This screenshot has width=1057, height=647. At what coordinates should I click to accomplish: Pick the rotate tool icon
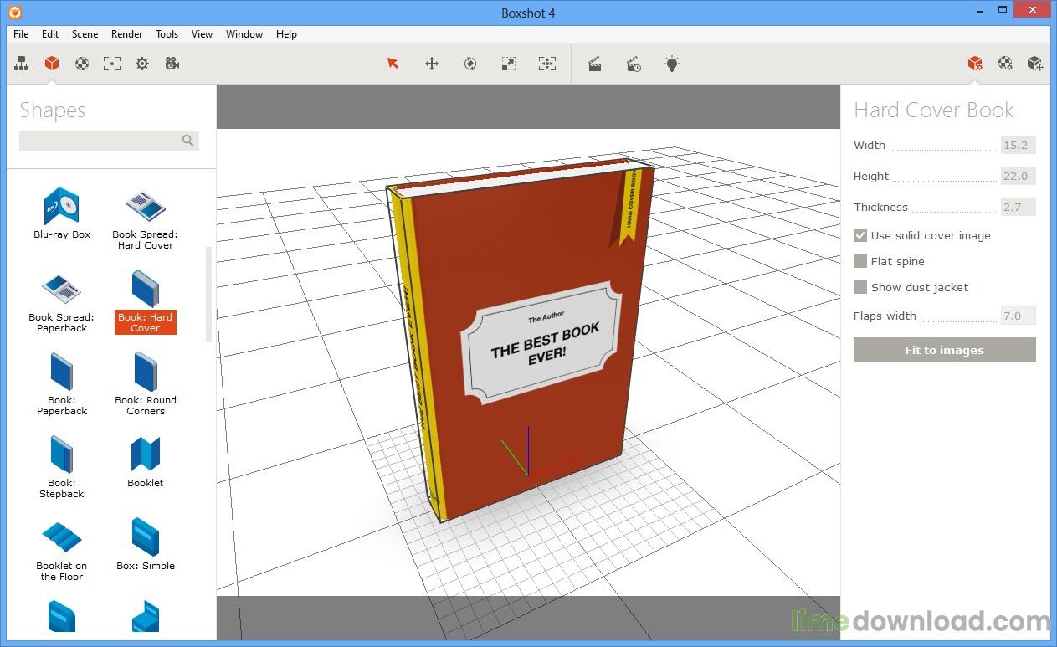[470, 64]
